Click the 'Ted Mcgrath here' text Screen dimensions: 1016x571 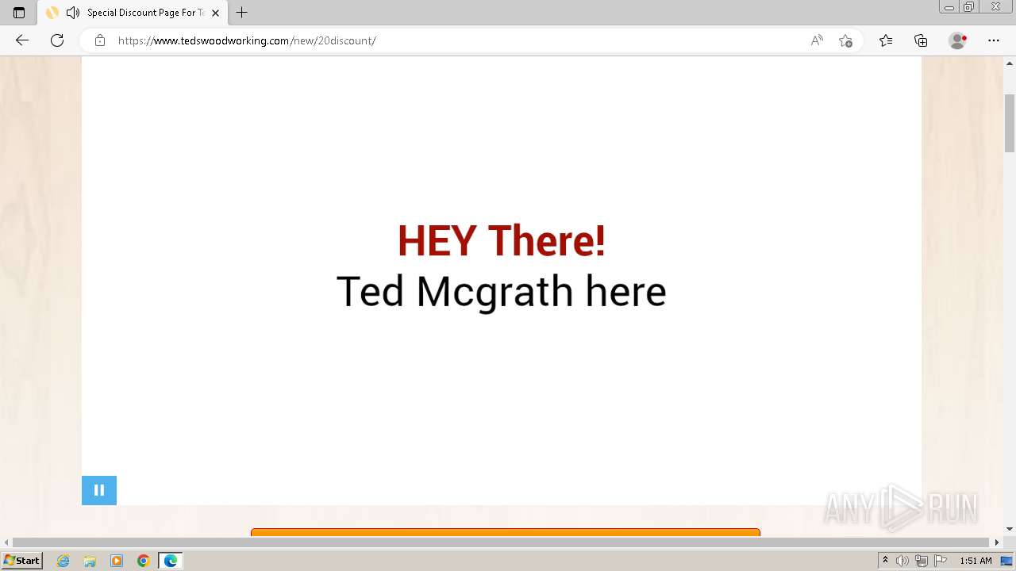coord(502,292)
